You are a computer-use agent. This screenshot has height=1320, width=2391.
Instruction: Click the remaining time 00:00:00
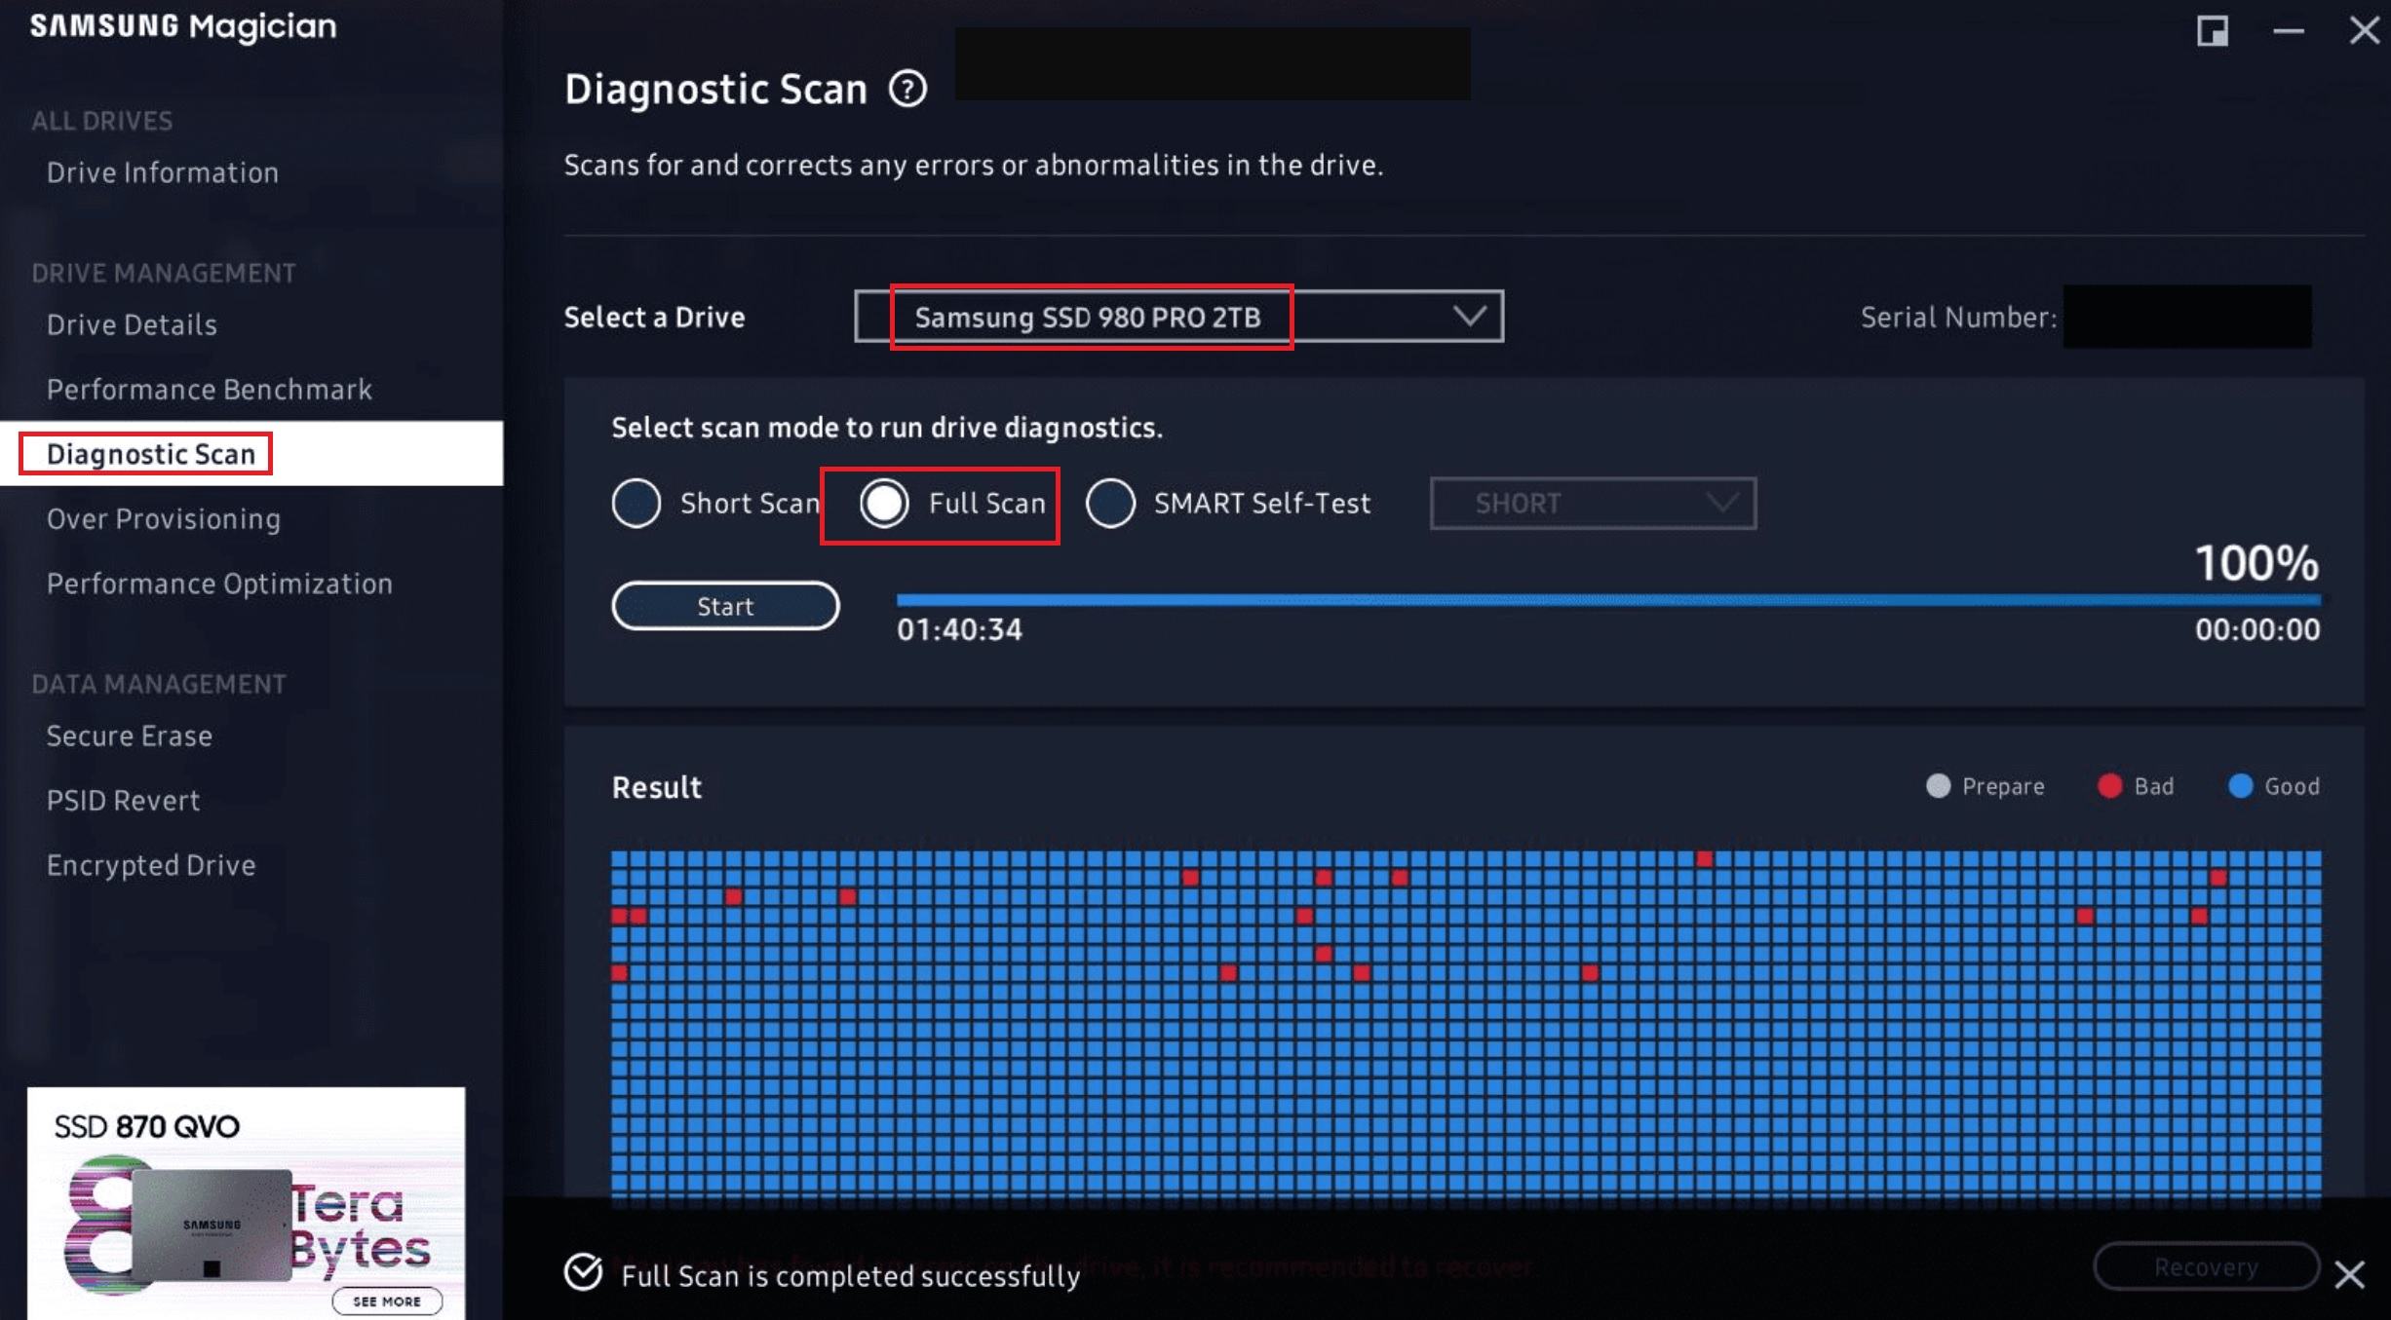[2257, 630]
